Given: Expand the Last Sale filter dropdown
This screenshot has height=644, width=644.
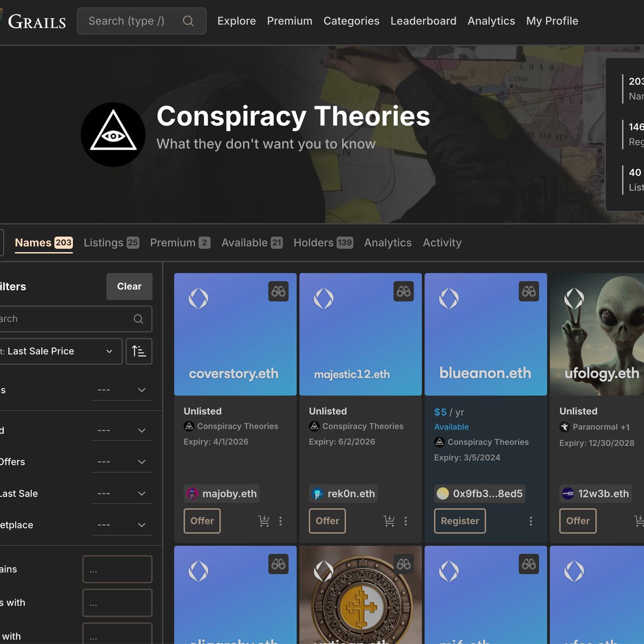Looking at the screenshot, I should tap(122, 494).
